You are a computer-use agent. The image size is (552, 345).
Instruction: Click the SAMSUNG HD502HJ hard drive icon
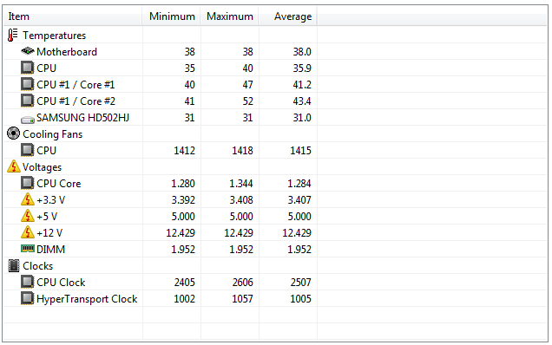pyautogui.click(x=28, y=120)
